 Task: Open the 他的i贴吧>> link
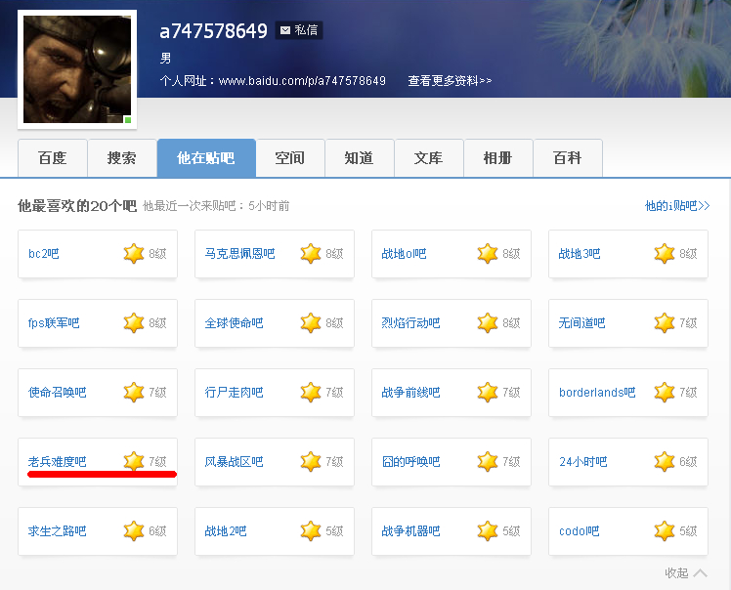(677, 205)
